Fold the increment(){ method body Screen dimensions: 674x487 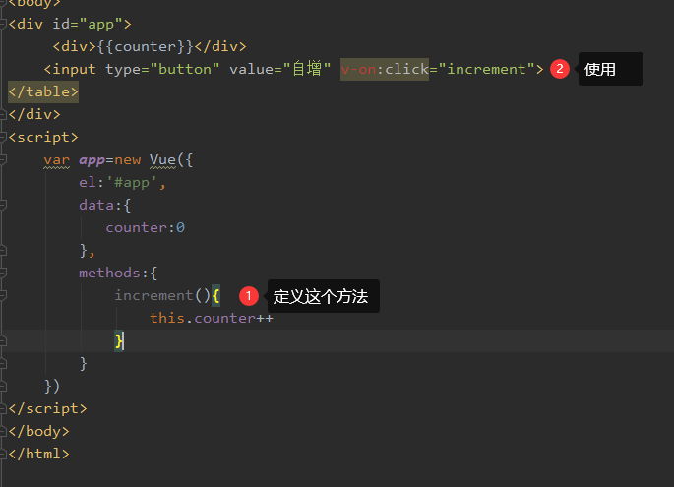3,296
